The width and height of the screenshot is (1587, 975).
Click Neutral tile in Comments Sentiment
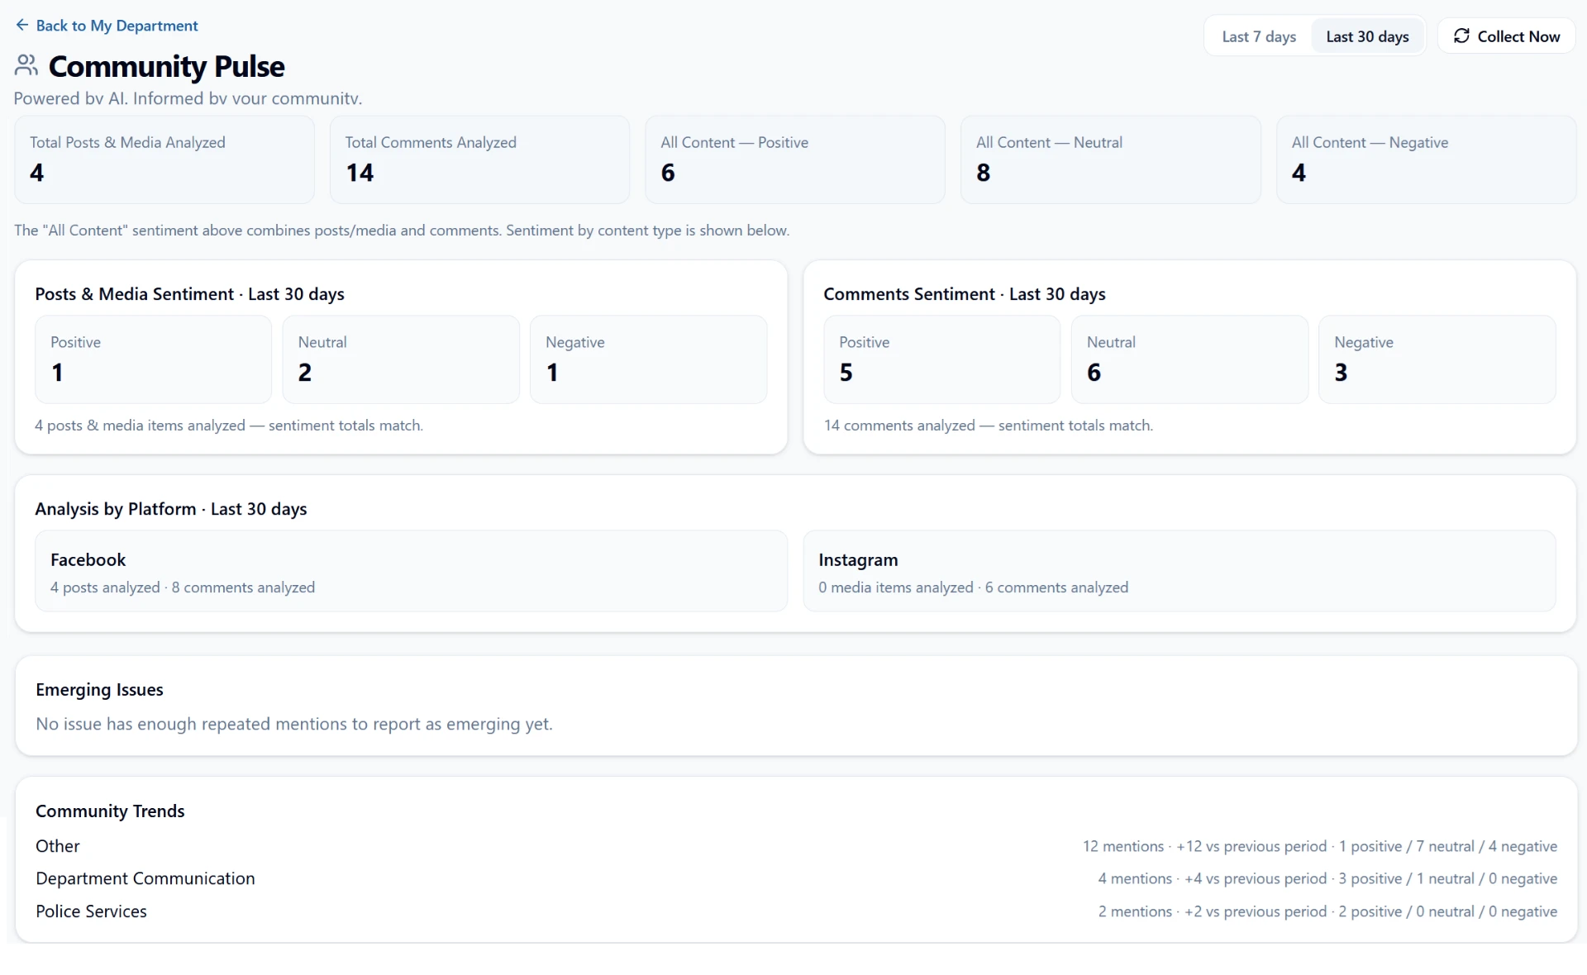click(x=1189, y=359)
